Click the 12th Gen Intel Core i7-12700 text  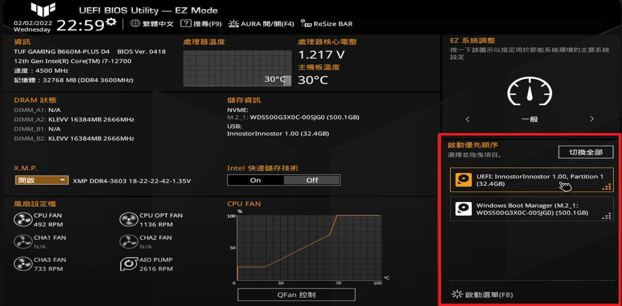click(73, 61)
